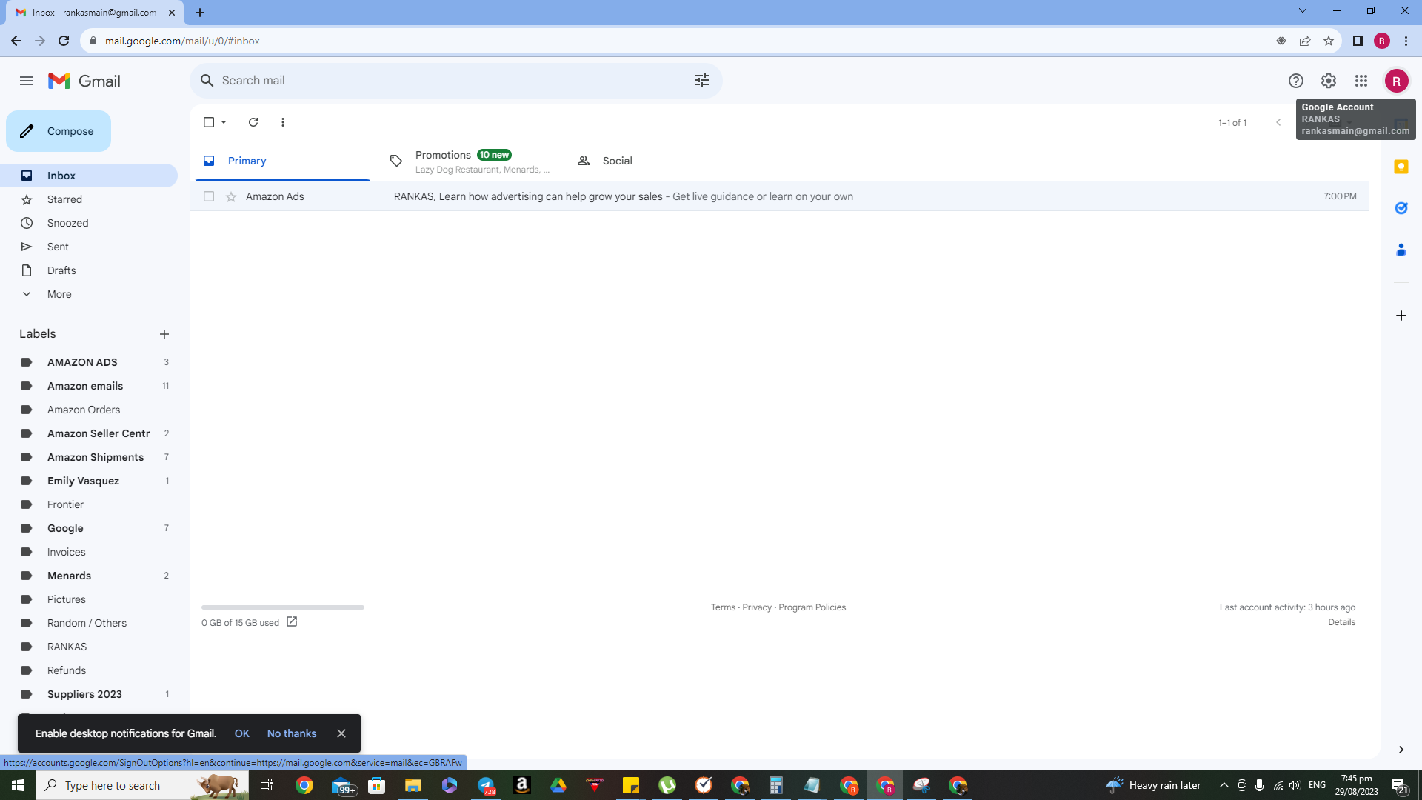Create a new label with the plus icon

(164, 334)
